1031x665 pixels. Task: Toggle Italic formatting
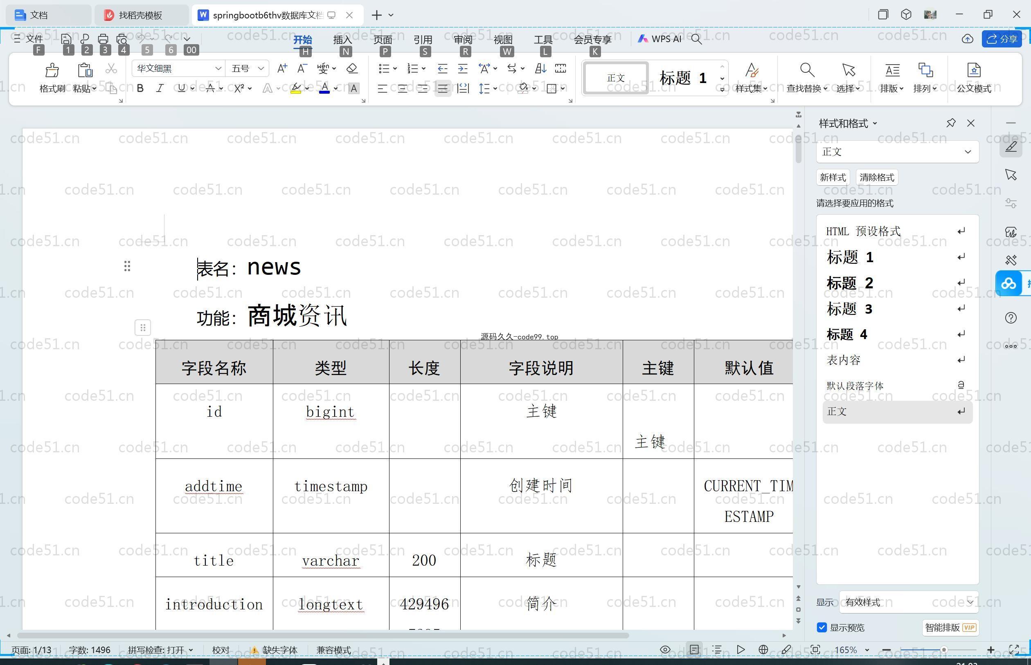pyautogui.click(x=160, y=88)
